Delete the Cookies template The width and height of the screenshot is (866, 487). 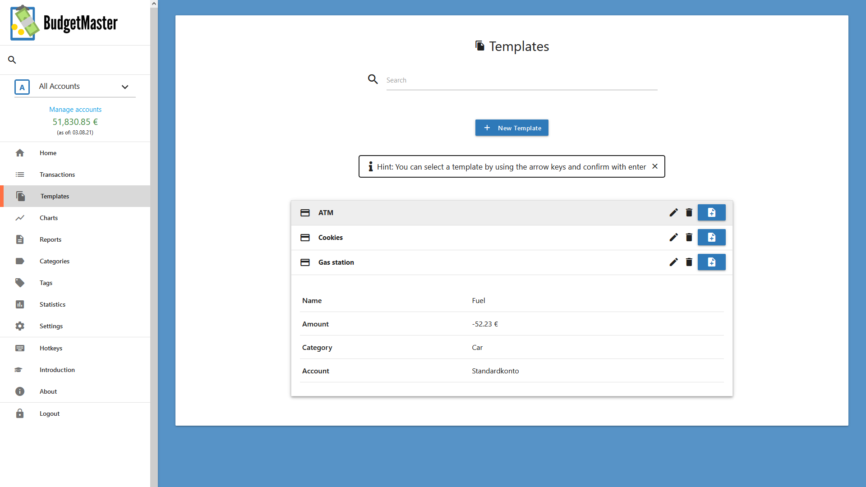[689, 237]
